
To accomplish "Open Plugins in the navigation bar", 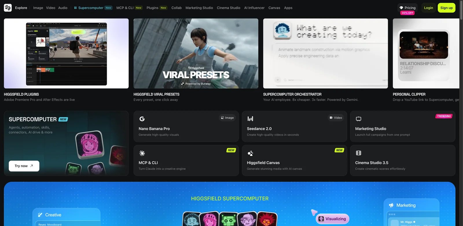I will [157, 8].
